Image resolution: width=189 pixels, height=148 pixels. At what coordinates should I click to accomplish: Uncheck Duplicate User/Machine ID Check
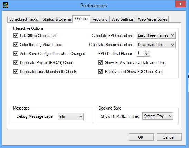[x=16, y=72]
